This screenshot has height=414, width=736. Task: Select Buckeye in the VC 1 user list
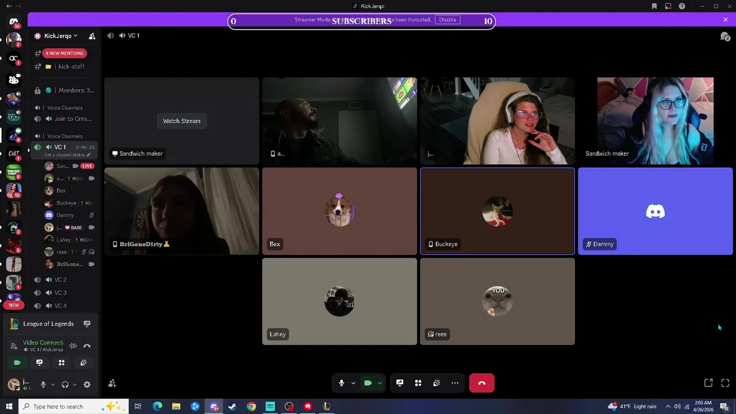69,203
